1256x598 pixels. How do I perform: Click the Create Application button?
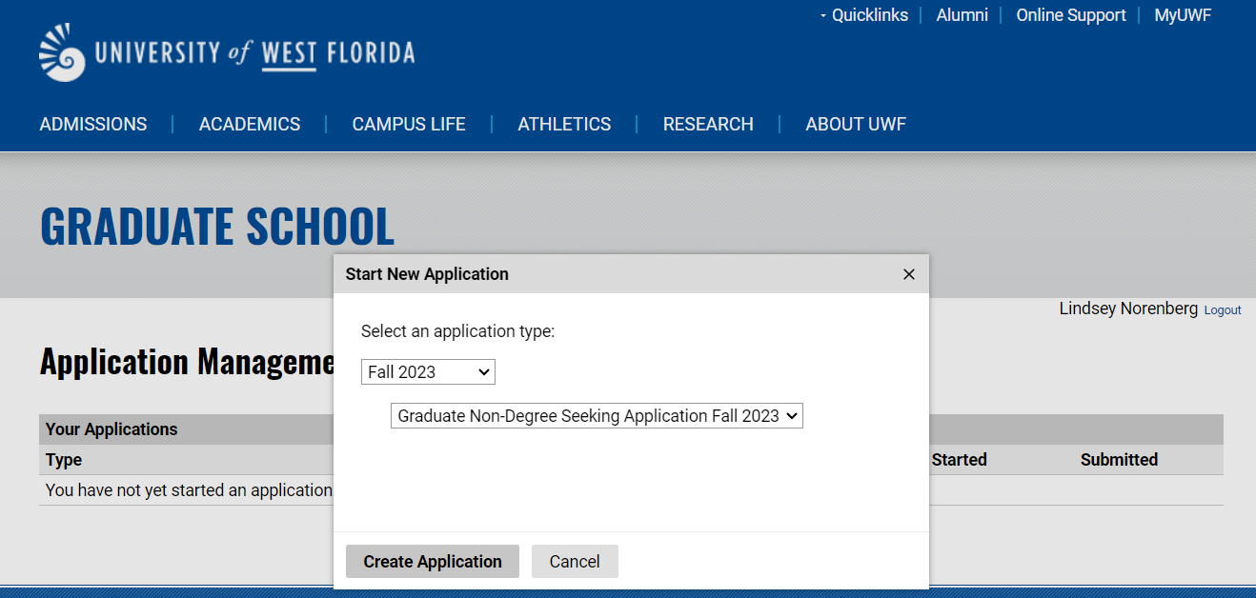point(433,562)
